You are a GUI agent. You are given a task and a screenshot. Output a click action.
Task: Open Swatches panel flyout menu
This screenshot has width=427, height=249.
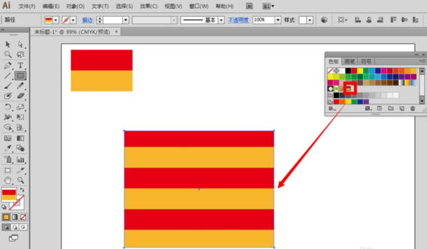(422, 61)
